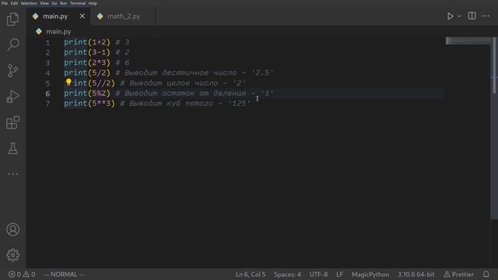Run the Python file play button
Viewport: 498px width, 280px height.
(450, 16)
